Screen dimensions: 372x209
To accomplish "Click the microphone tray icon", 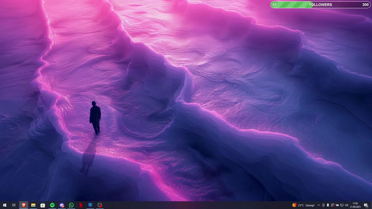I will 328,205.
